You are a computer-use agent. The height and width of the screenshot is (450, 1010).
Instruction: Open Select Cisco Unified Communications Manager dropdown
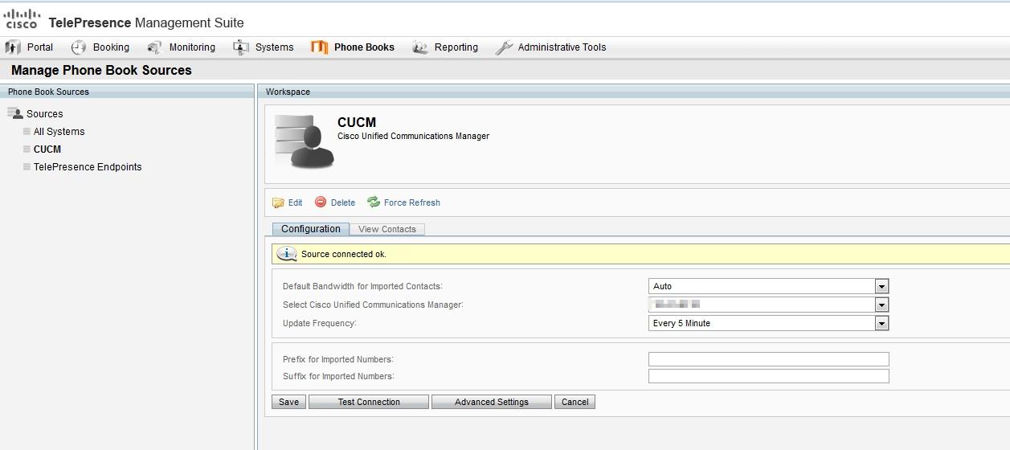(x=768, y=305)
